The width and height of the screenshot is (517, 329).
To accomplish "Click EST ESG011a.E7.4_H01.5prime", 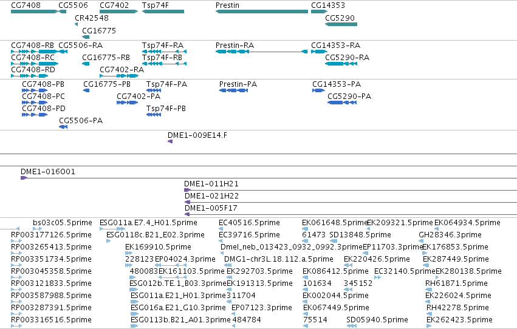I will [x=148, y=223].
